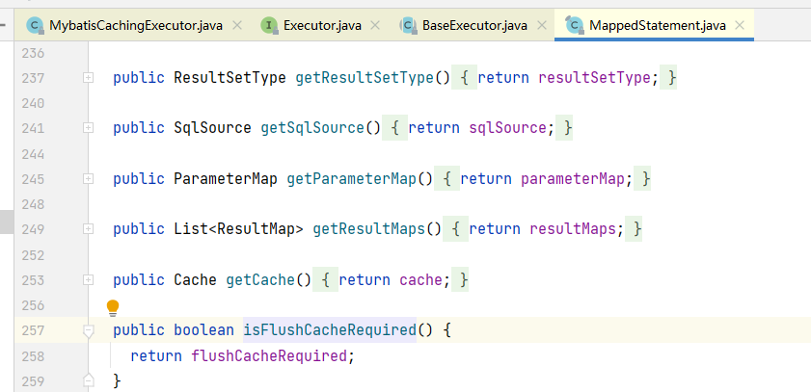This screenshot has height=392, width=811.
Task: Click the BaseExecutor.java class icon
Action: (407, 24)
